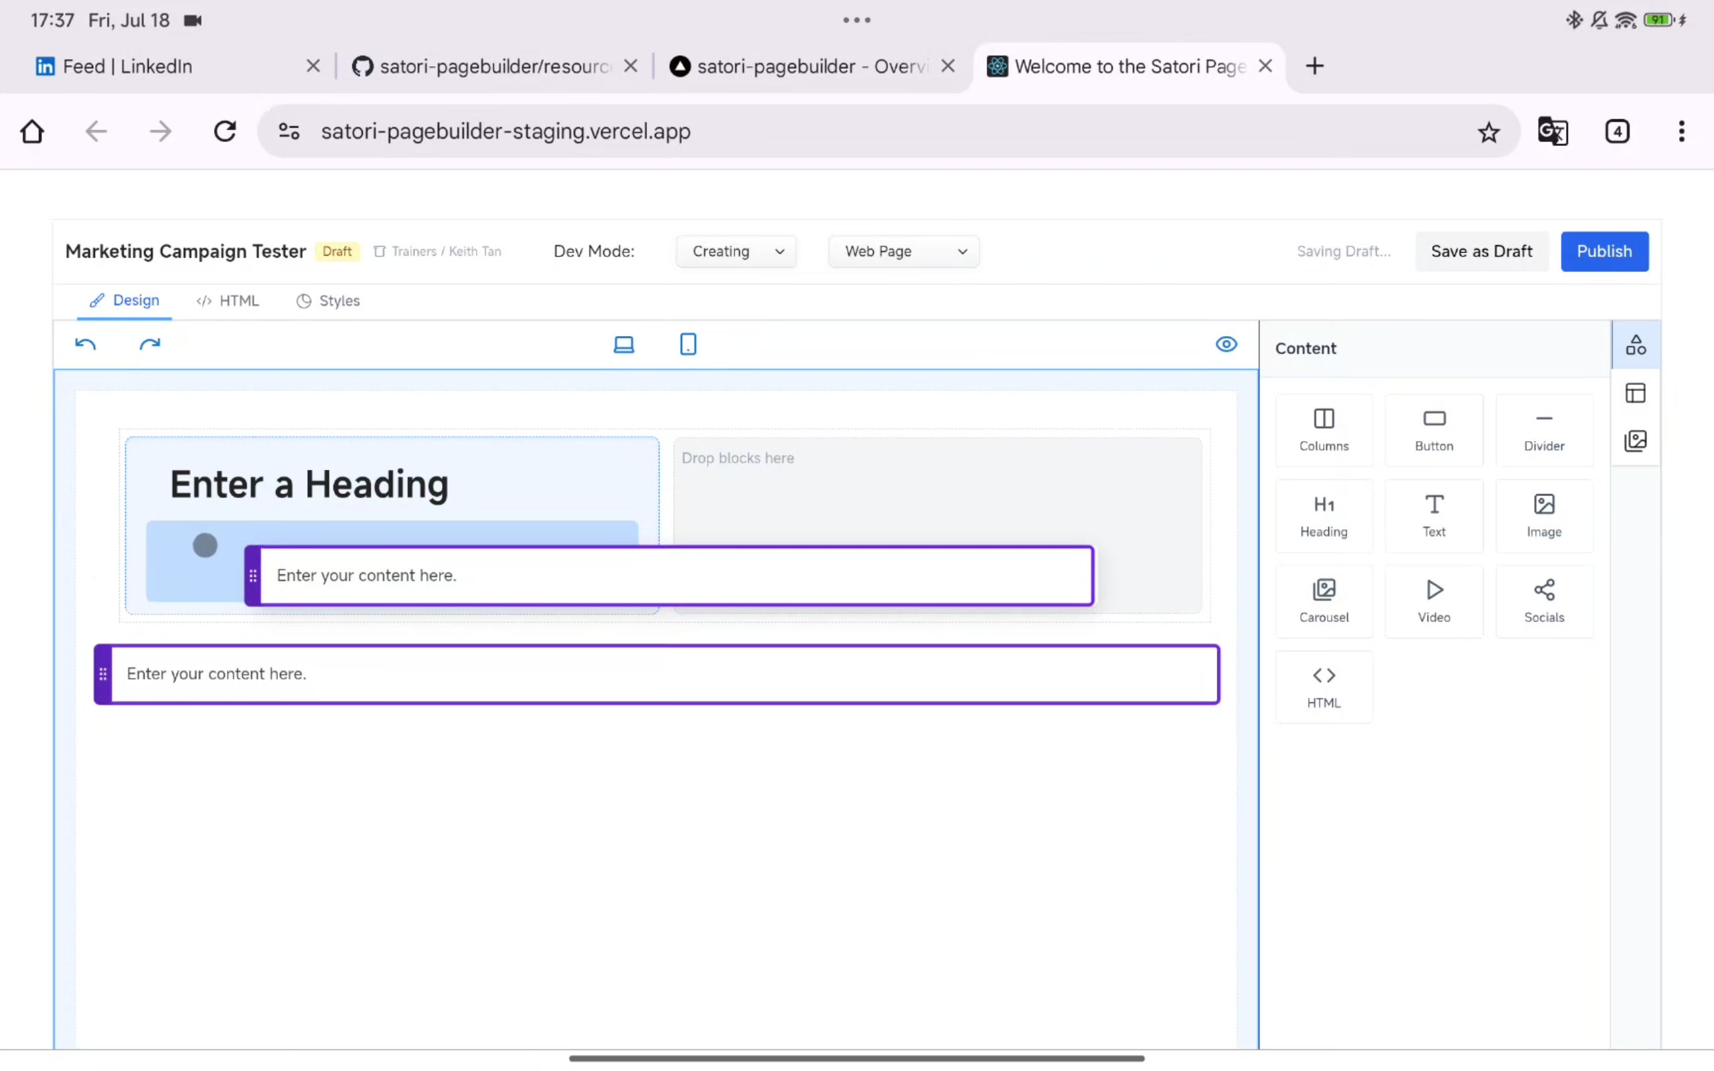Switch to the HTML tab
Image resolution: width=1714 pixels, height=1071 pixels.
point(228,301)
